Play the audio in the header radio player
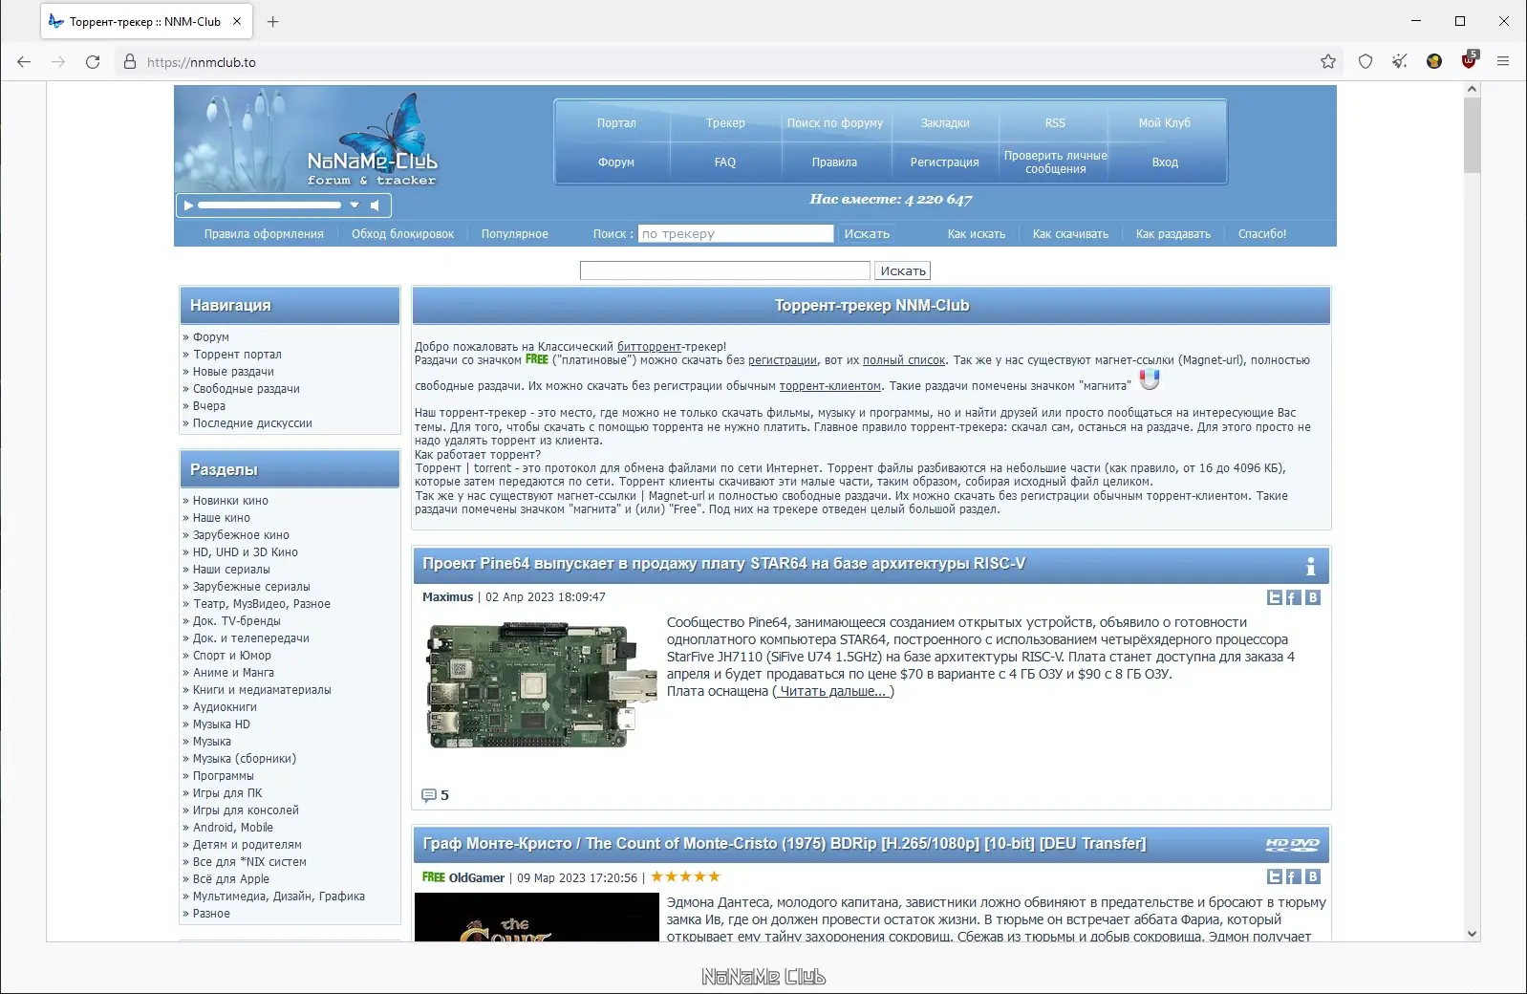The image size is (1527, 994). 188,205
